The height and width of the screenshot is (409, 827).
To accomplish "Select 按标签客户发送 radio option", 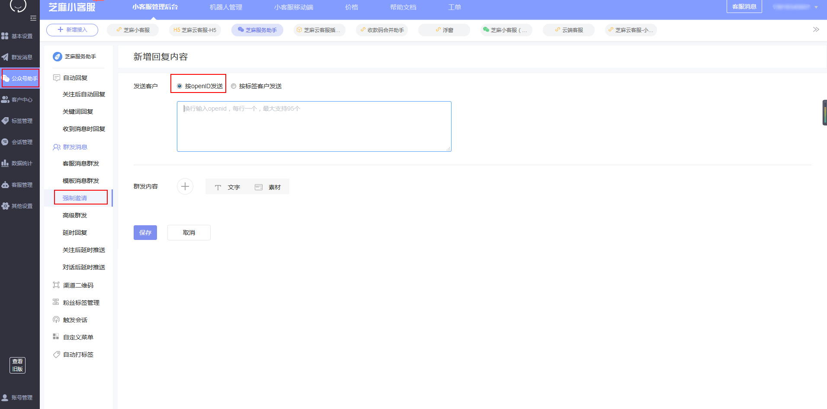I will click(256, 86).
